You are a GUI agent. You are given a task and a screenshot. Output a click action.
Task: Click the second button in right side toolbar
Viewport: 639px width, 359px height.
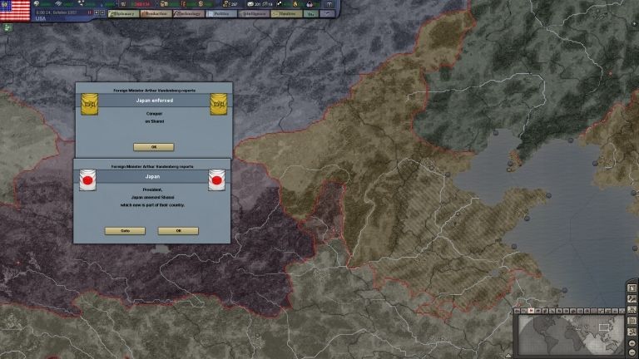coord(632,299)
